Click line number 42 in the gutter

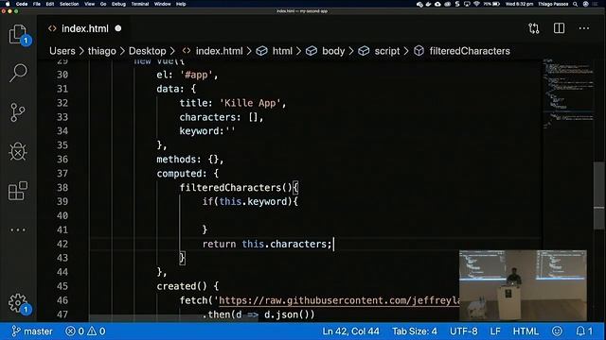[x=62, y=244]
